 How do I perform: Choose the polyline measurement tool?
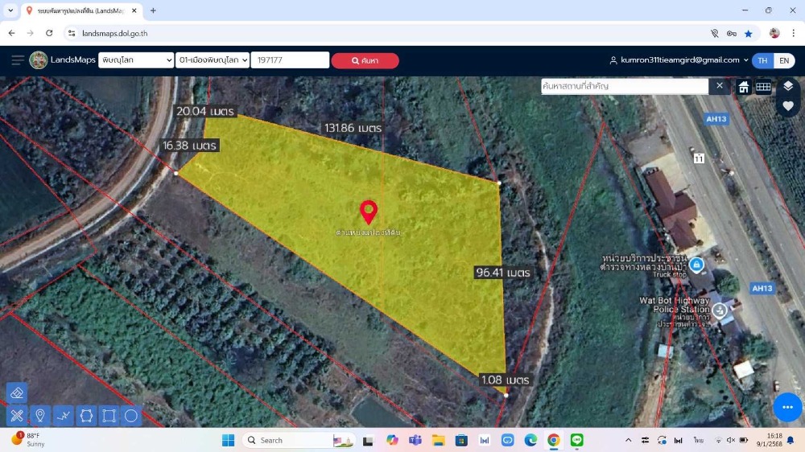64,416
